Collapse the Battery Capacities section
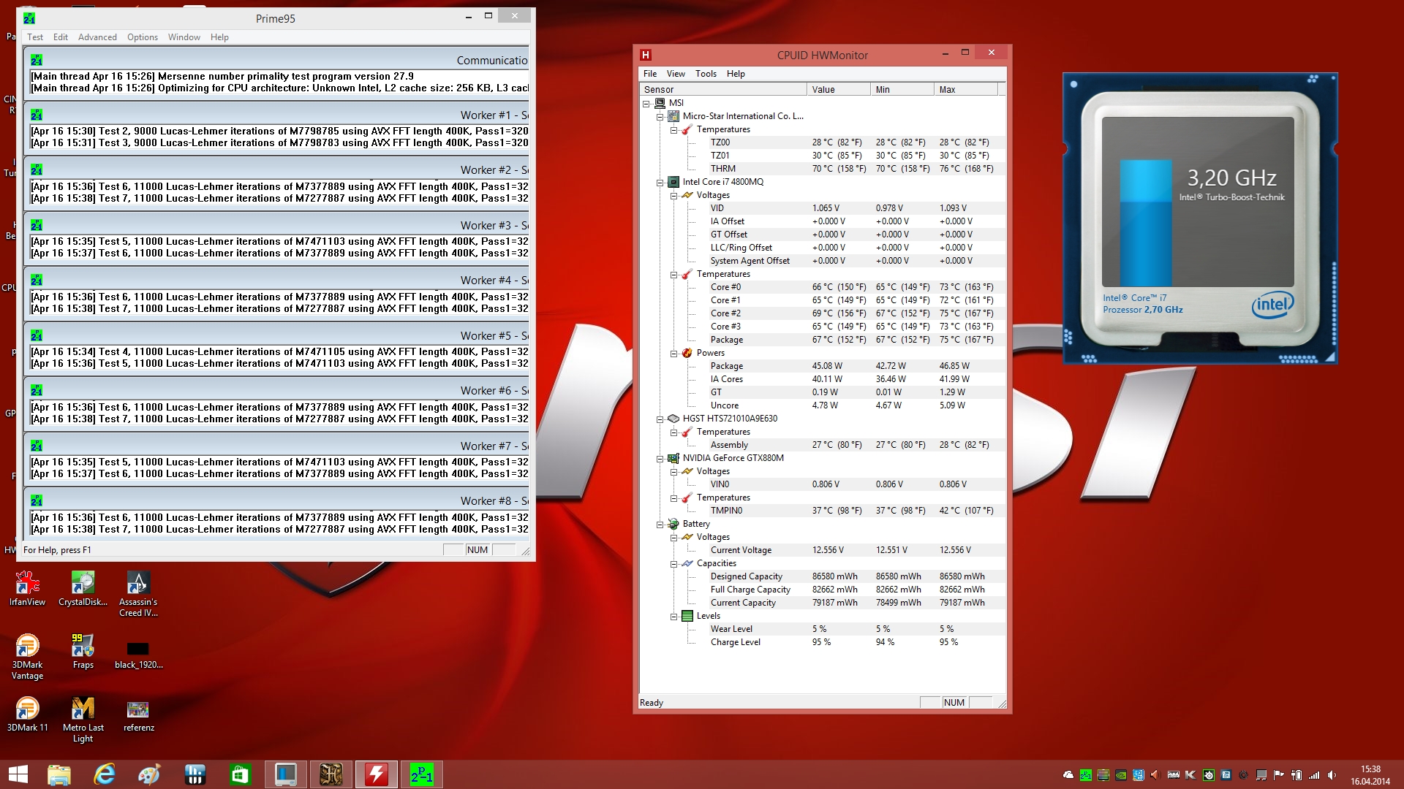The height and width of the screenshot is (789, 1404). [x=673, y=564]
